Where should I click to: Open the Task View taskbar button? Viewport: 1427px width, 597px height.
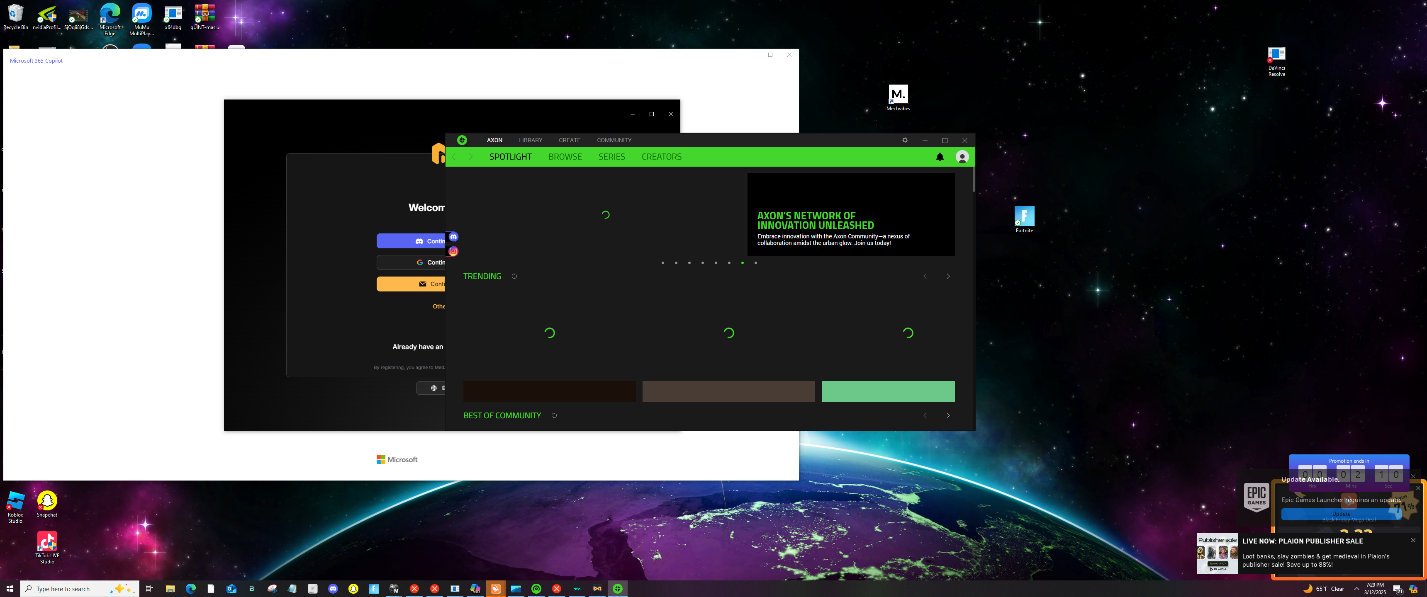[x=149, y=589]
